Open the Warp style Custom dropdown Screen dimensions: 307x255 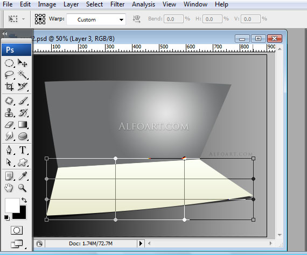pos(96,19)
